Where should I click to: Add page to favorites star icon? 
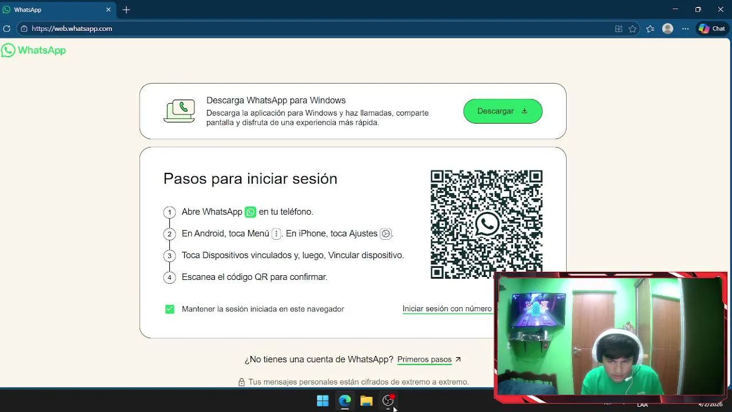632,29
